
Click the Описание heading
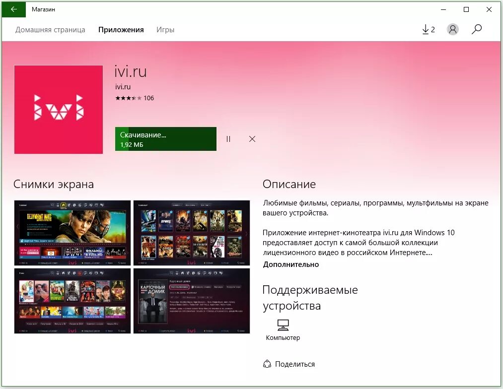coord(289,184)
